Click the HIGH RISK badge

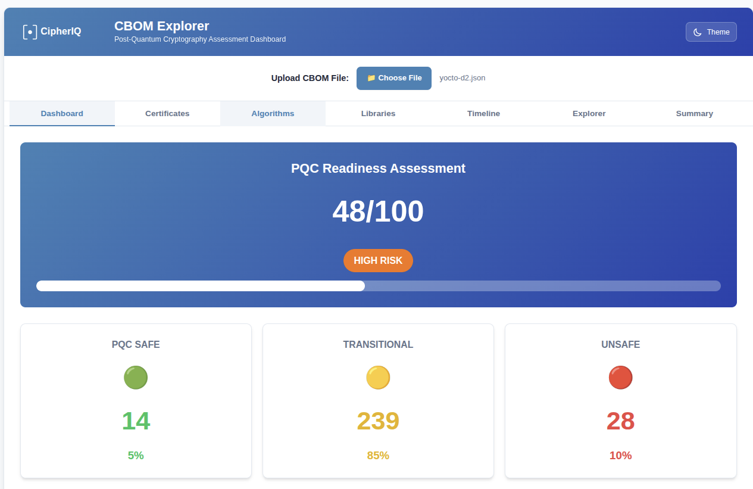tap(378, 261)
